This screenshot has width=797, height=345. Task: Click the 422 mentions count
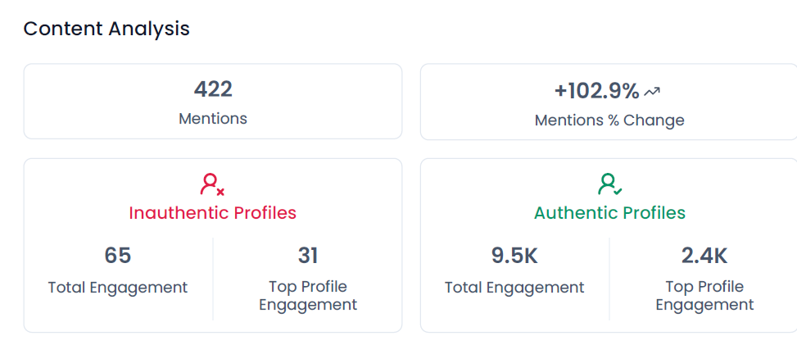tap(213, 89)
